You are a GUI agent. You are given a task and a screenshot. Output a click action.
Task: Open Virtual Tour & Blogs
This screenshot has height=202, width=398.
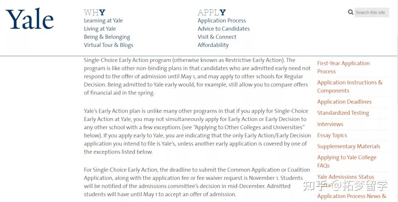[x=108, y=45]
